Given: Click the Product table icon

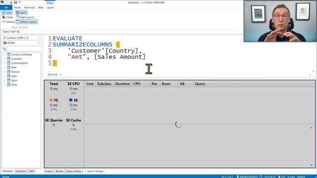Looking at the screenshot, I should point(8,72).
